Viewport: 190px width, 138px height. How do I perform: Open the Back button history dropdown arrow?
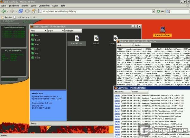click(8, 11)
